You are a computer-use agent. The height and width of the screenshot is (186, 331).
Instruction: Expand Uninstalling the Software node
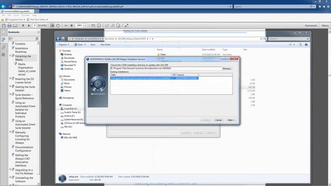(10, 177)
